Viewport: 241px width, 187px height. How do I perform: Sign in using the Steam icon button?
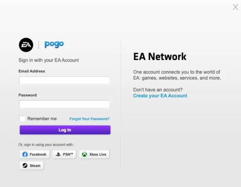coord(32,165)
